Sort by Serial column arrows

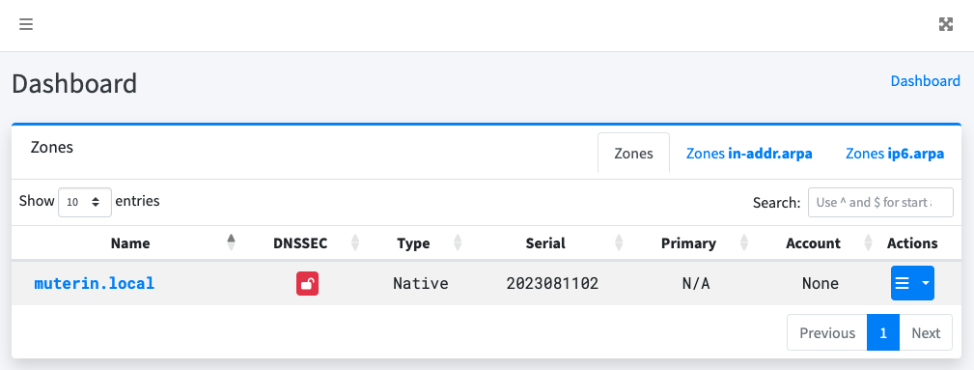pyautogui.click(x=620, y=242)
